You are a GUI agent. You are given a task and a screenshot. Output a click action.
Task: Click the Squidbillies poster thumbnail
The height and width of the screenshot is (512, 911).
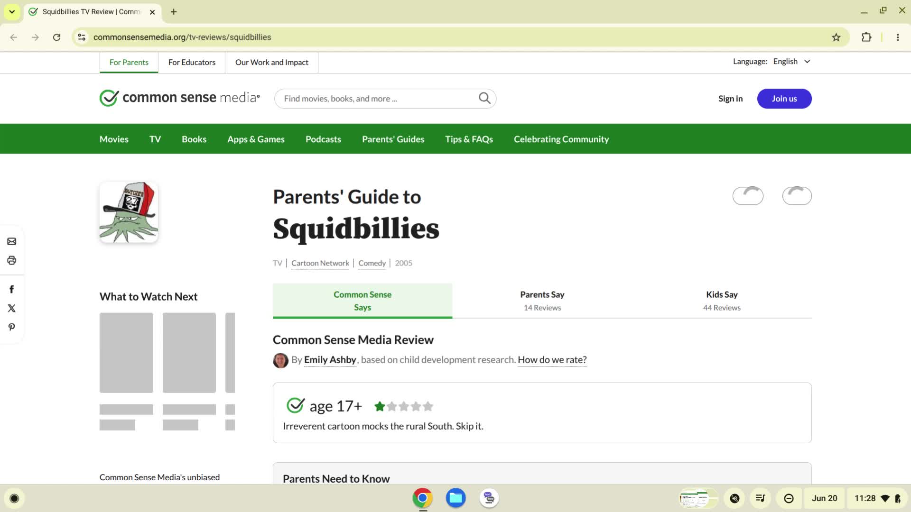click(x=129, y=212)
